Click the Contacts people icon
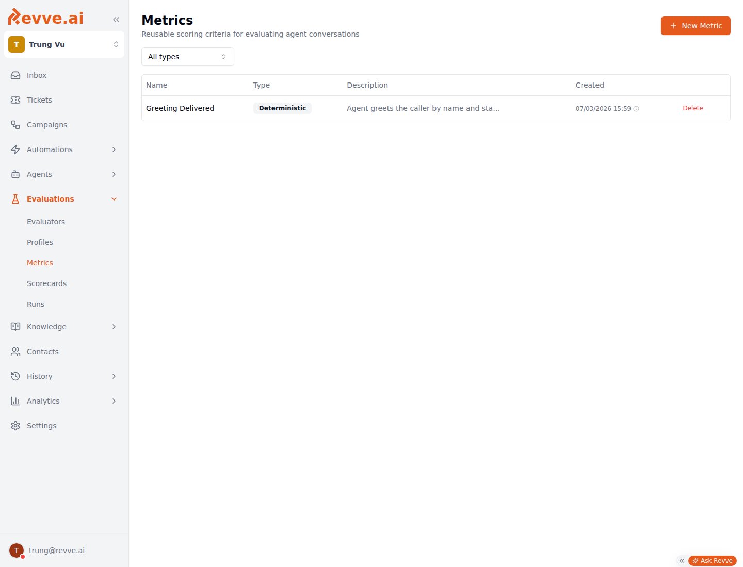The height and width of the screenshot is (567, 743). tap(15, 352)
